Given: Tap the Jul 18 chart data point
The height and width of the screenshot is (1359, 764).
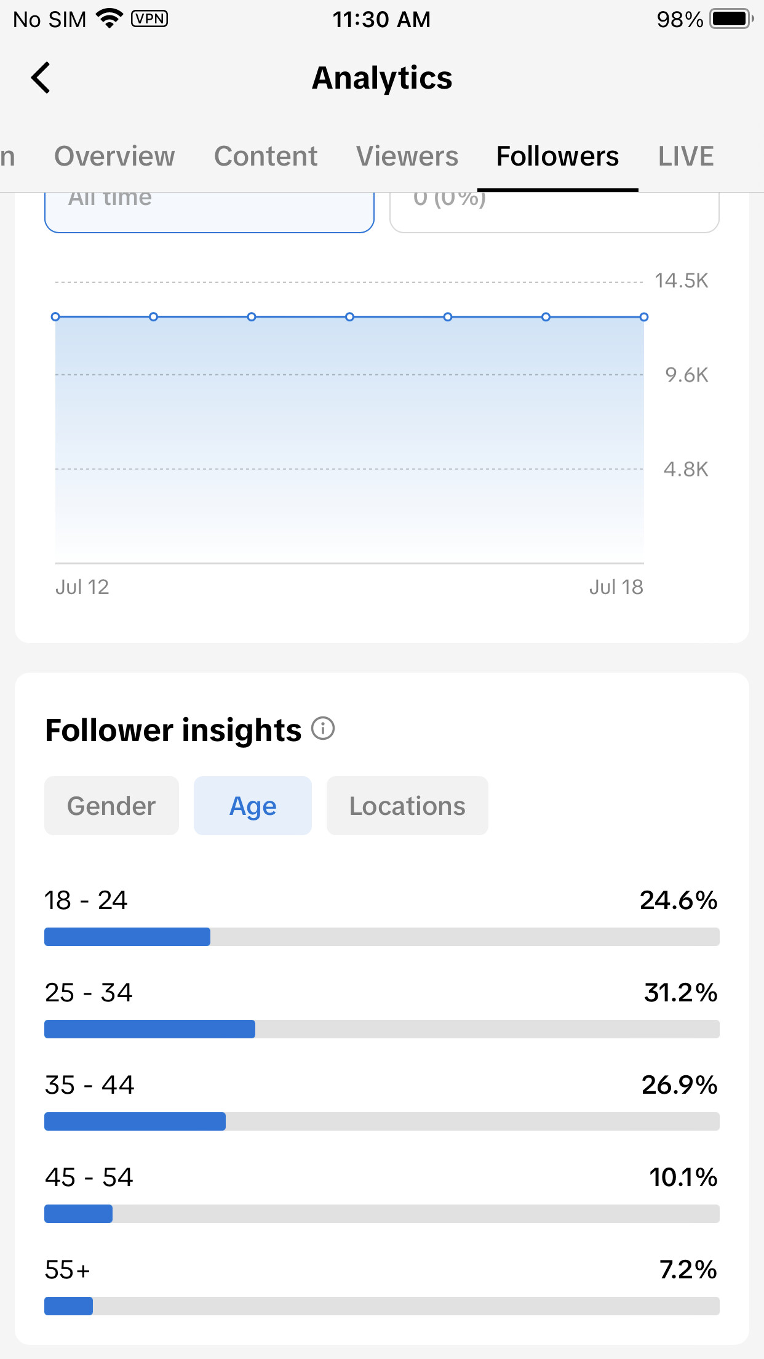Looking at the screenshot, I should coord(644,317).
